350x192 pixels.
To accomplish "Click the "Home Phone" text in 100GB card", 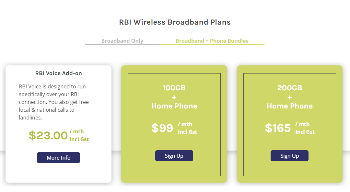I will 174,106.
